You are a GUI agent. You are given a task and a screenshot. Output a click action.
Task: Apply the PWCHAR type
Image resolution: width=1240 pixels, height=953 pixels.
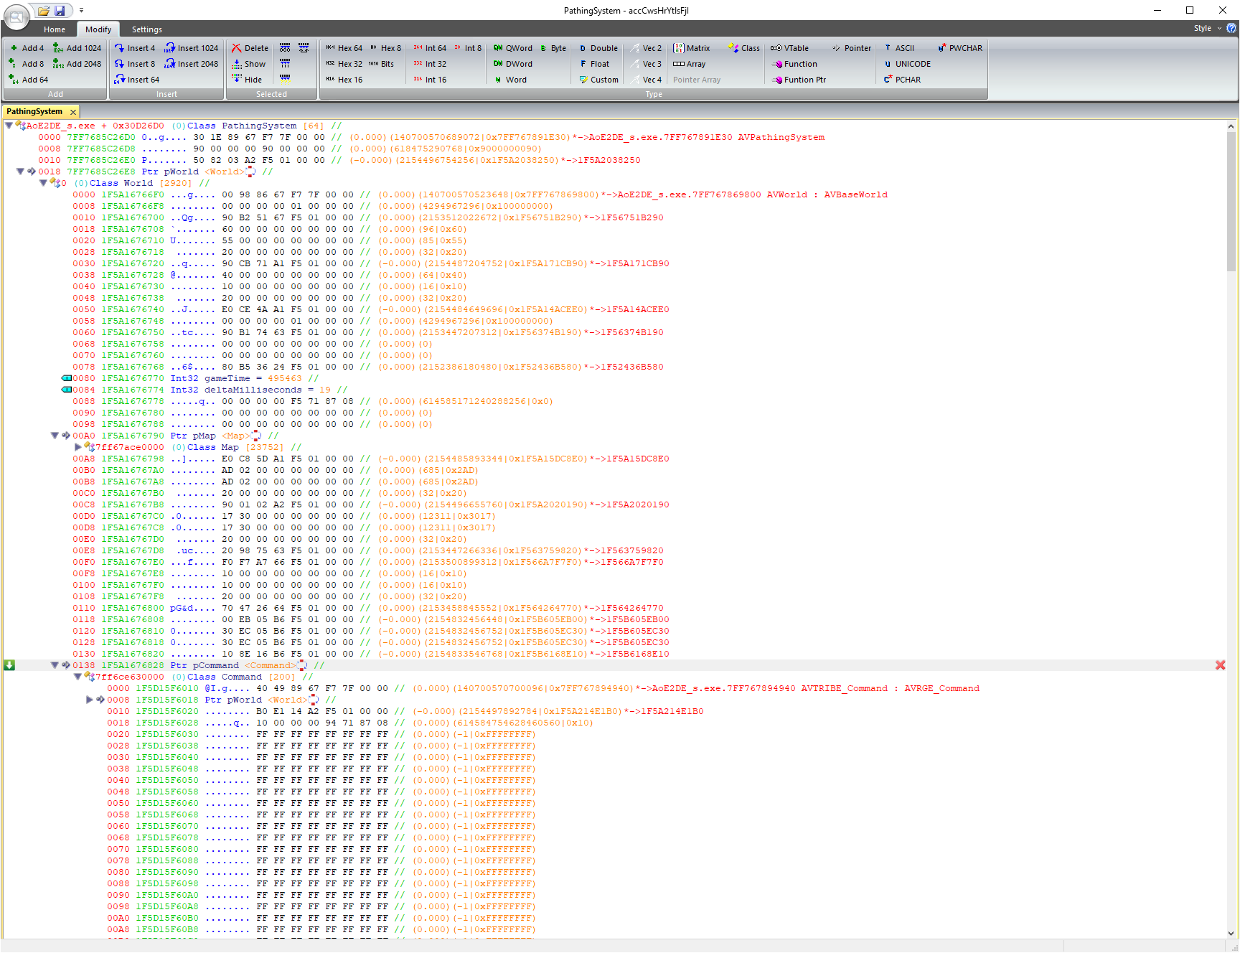tap(959, 48)
